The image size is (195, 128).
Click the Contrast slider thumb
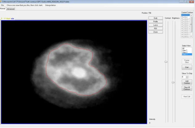tap(166, 62)
